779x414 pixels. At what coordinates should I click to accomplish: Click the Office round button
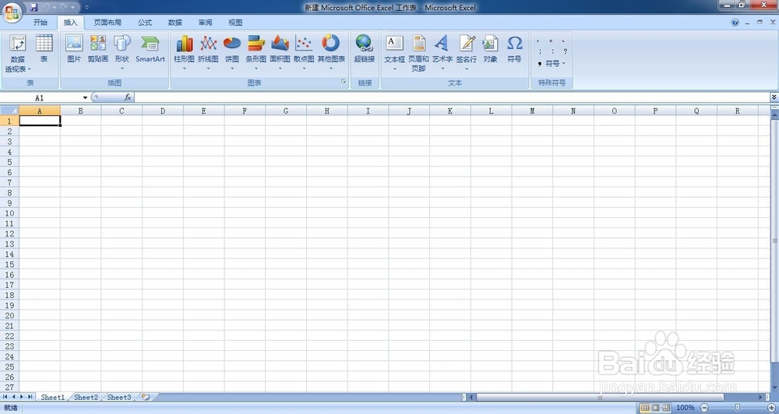coord(12,12)
